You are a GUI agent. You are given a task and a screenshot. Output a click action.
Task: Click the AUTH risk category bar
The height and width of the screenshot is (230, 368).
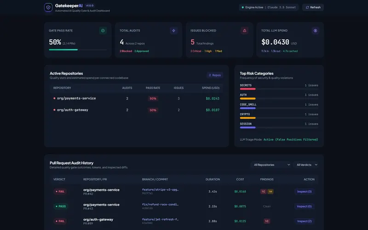[279, 98]
